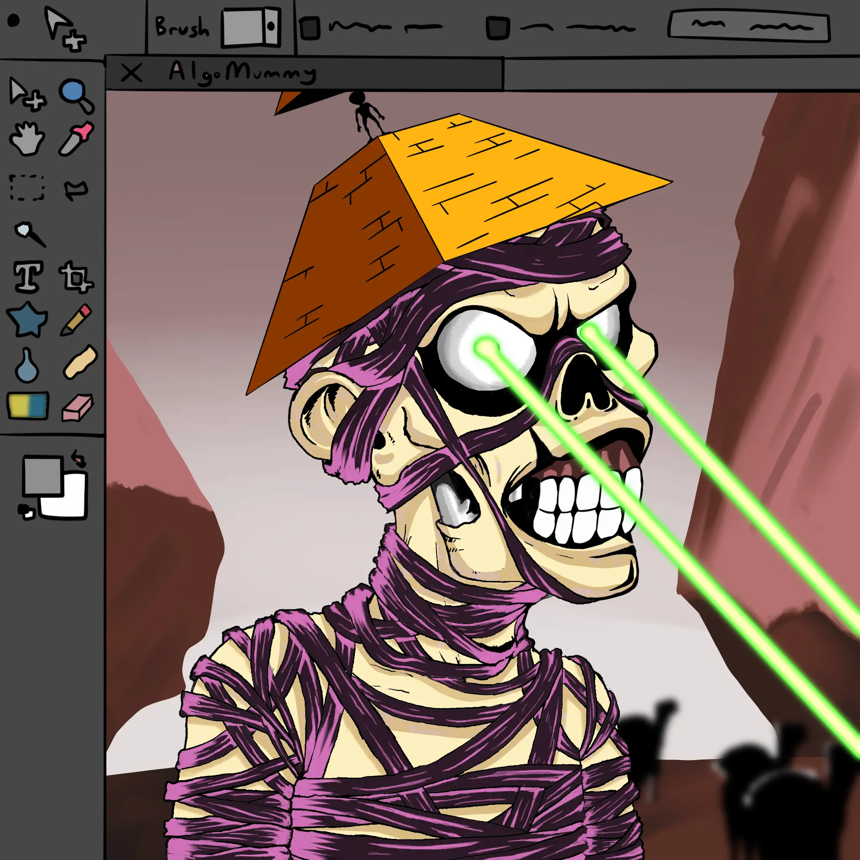Viewport: 860px width, 860px height.
Task: Switch to the AlgoMummy document tab
Action: pyautogui.click(x=243, y=72)
